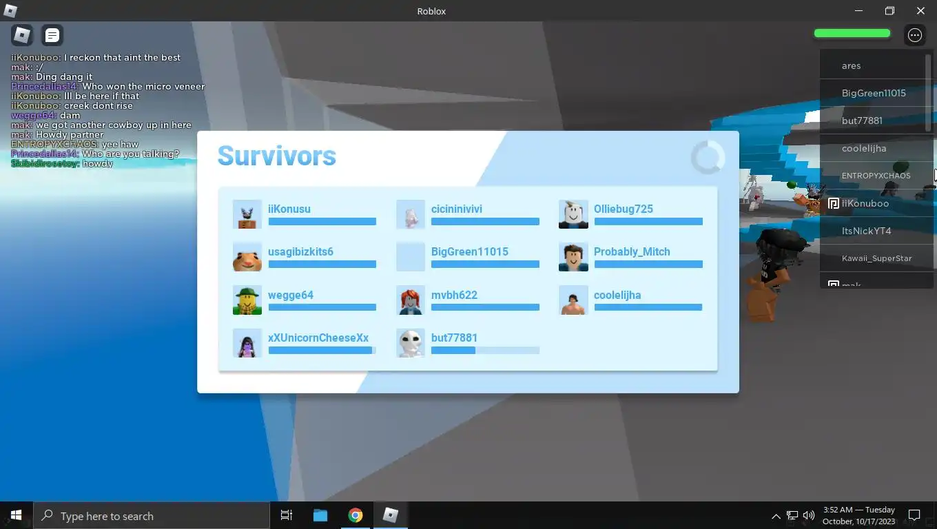The width and height of the screenshot is (937, 529).
Task: Click Skibiditrosetoy's 'howdy' chat message
Action: pyautogui.click(x=62, y=163)
